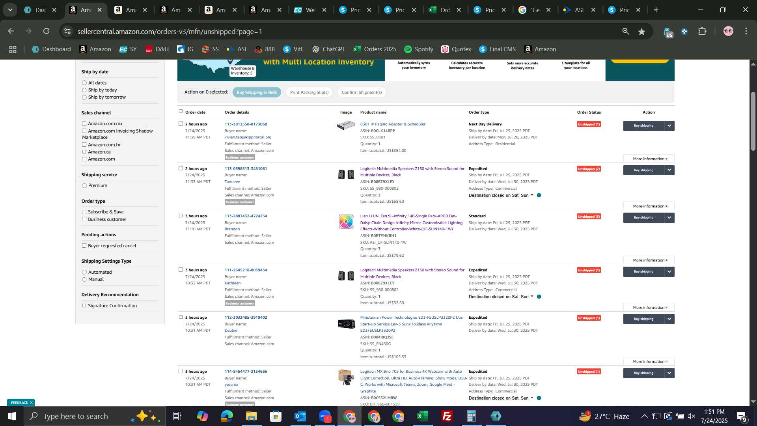Open the Lian Li UNI Fan product link
This screenshot has width=757, height=426.
coord(411,222)
